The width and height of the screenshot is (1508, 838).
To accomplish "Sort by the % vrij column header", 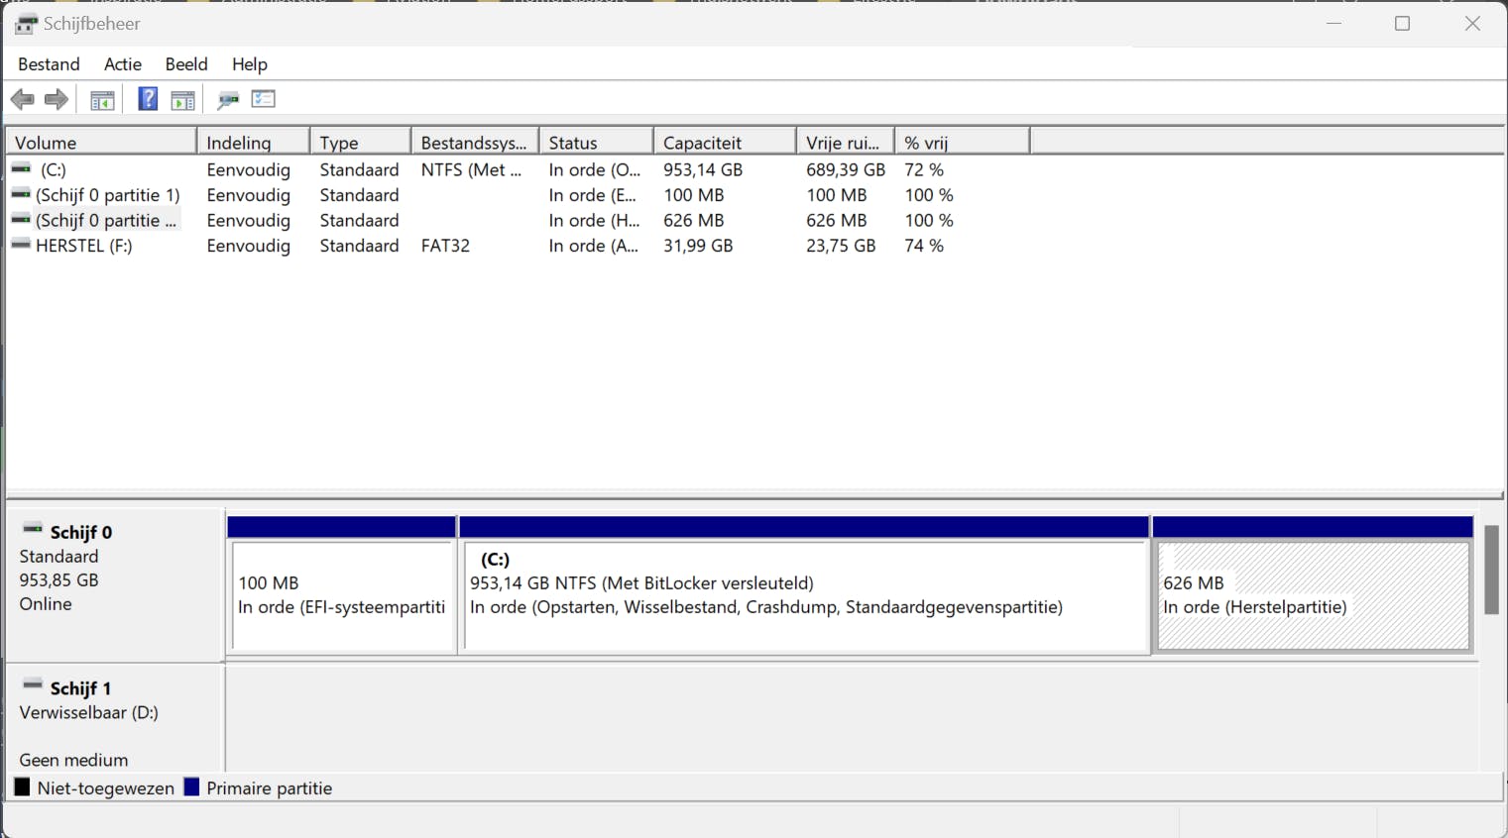I will [x=962, y=143].
